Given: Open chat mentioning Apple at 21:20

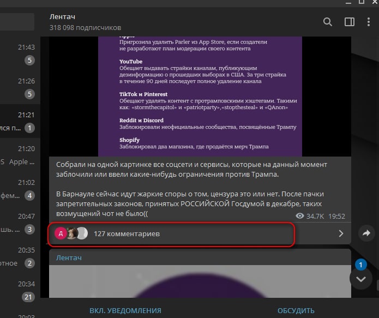Looking at the screenshot, I should point(20,155).
